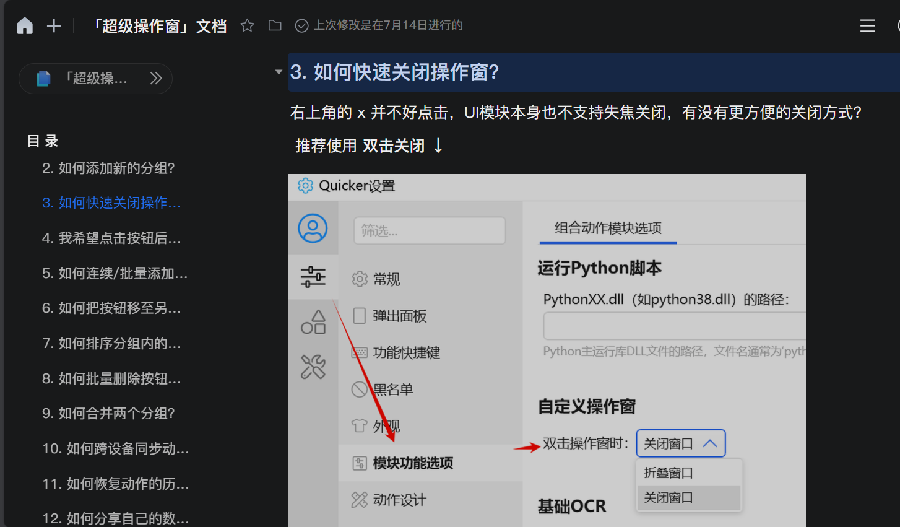Click the 外观 shirt icon
Image resolution: width=900 pixels, height=527 pixels.
point(360,426)
